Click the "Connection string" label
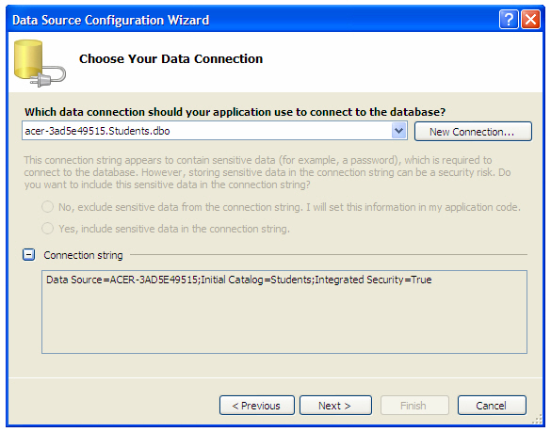The height and width of the screenshot is (432, 551). coord(83,255)
